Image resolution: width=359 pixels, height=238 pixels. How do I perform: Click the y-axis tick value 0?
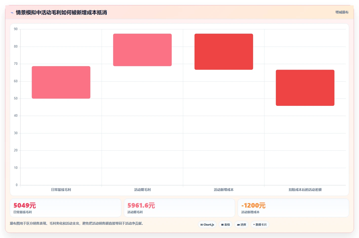pos(17,185)
